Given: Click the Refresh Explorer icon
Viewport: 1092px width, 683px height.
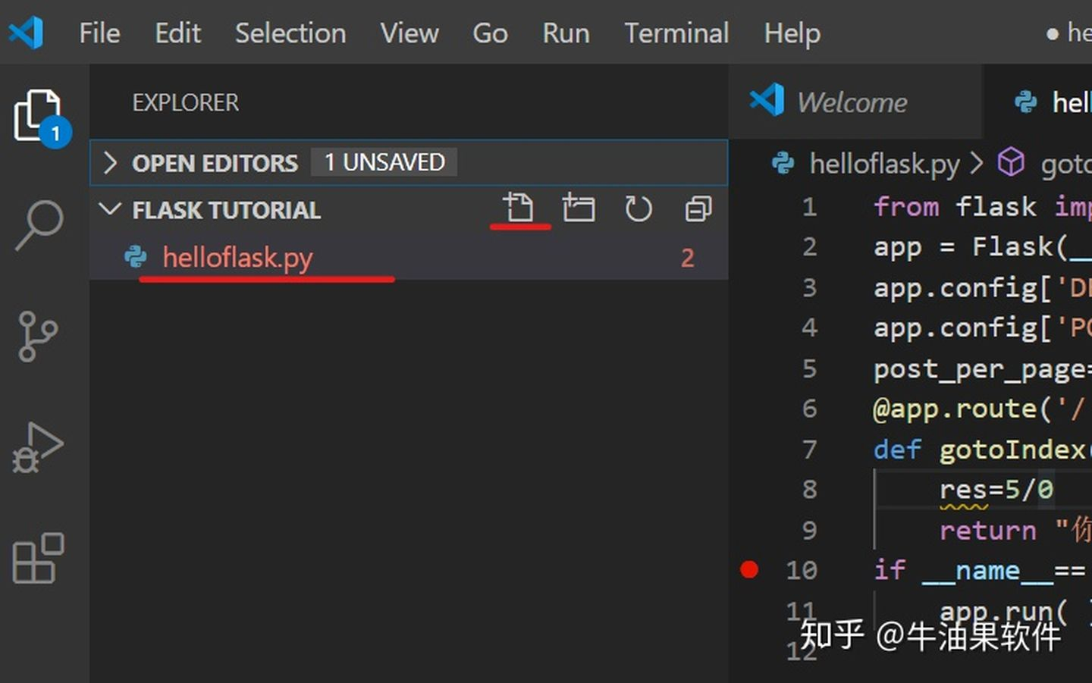Looking at the screenshot, I should click(639, 208).
